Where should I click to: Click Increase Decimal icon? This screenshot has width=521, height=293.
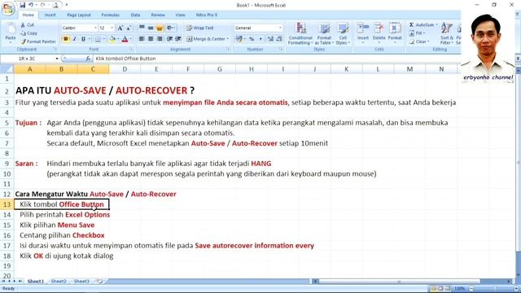(x=270, y=39)
